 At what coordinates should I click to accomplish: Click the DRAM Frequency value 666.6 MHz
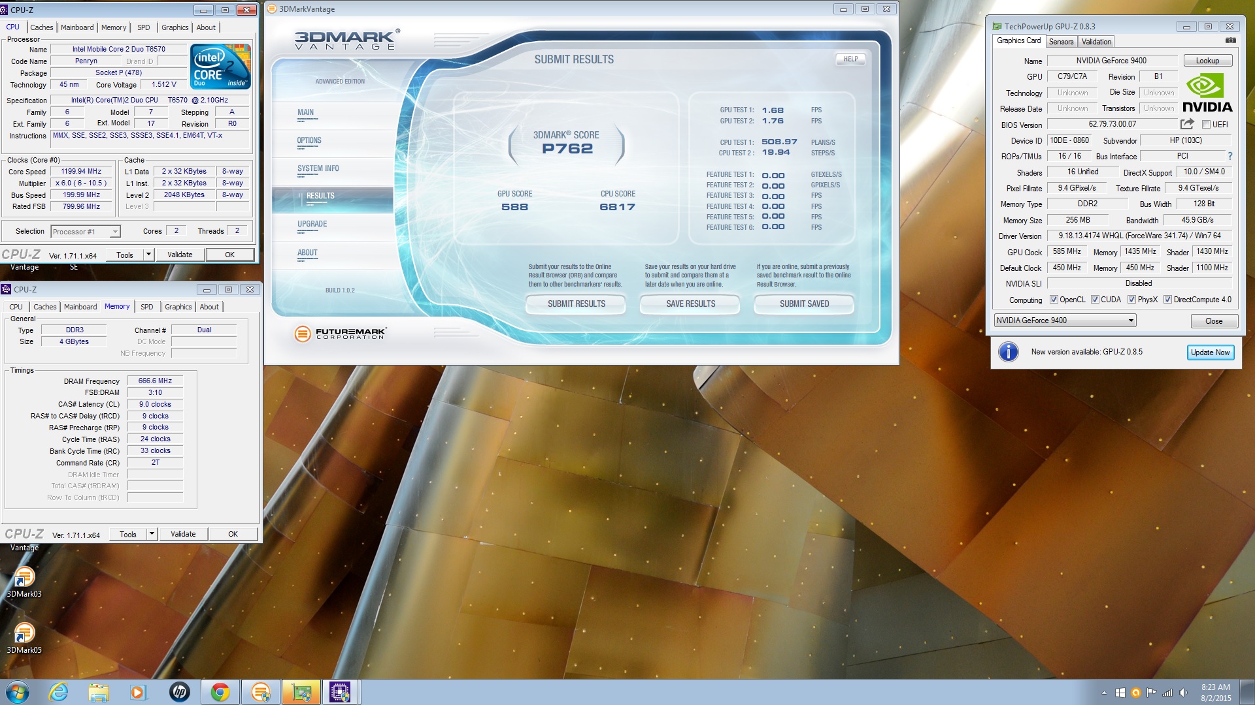point(155,381)
